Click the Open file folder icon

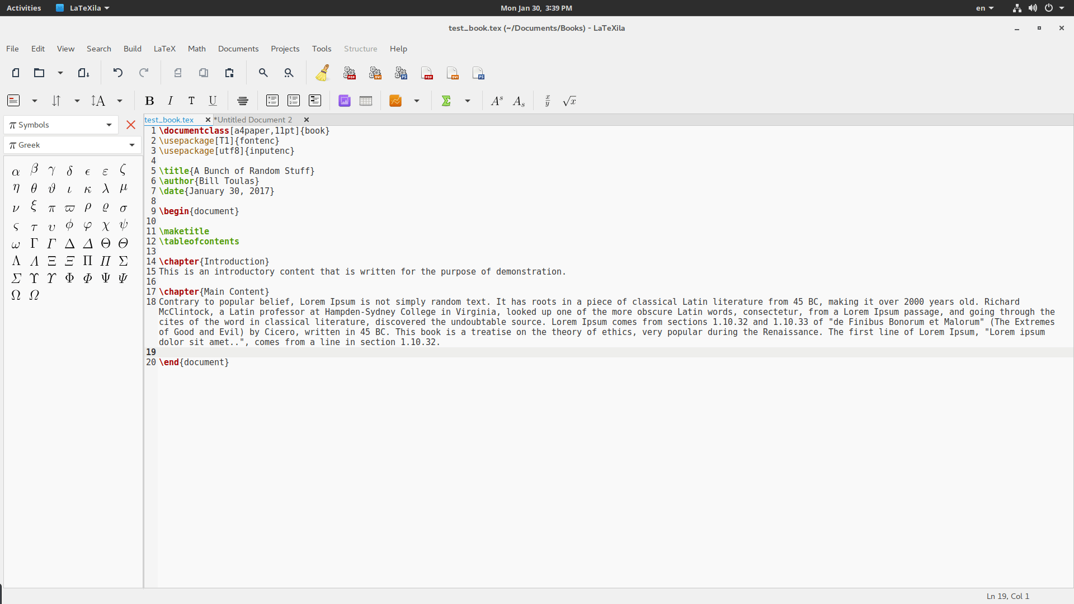pyautogui.click(x=39, y=73)
